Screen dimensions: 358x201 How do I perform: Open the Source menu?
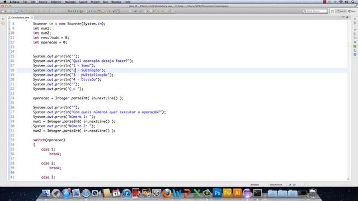pos(43,2)
